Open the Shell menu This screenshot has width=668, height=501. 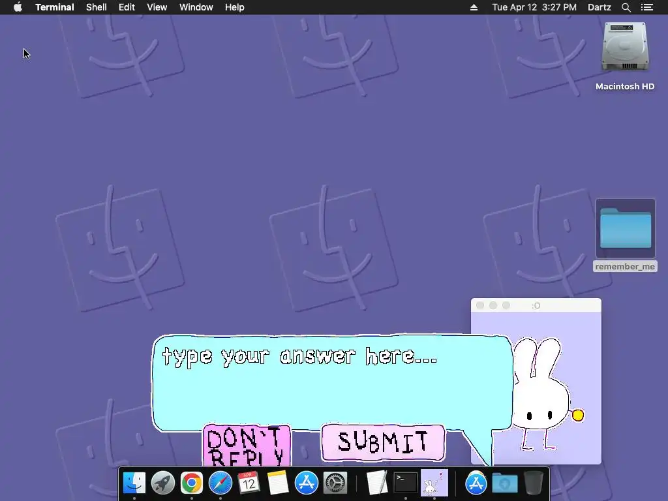coord(97,7)
